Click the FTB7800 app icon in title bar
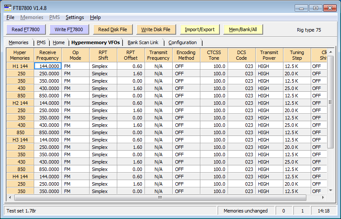Viewport: 341px width, 219px height. tap(8, 7)
